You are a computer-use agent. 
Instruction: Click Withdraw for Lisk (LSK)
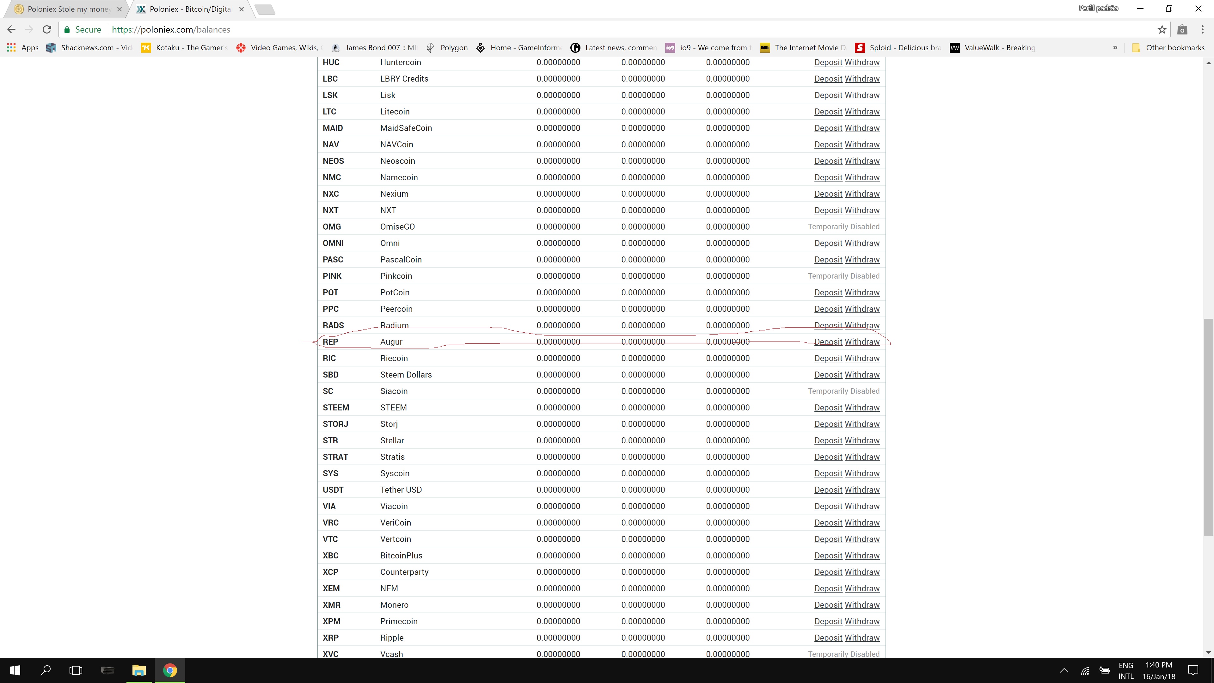point(862,95)
